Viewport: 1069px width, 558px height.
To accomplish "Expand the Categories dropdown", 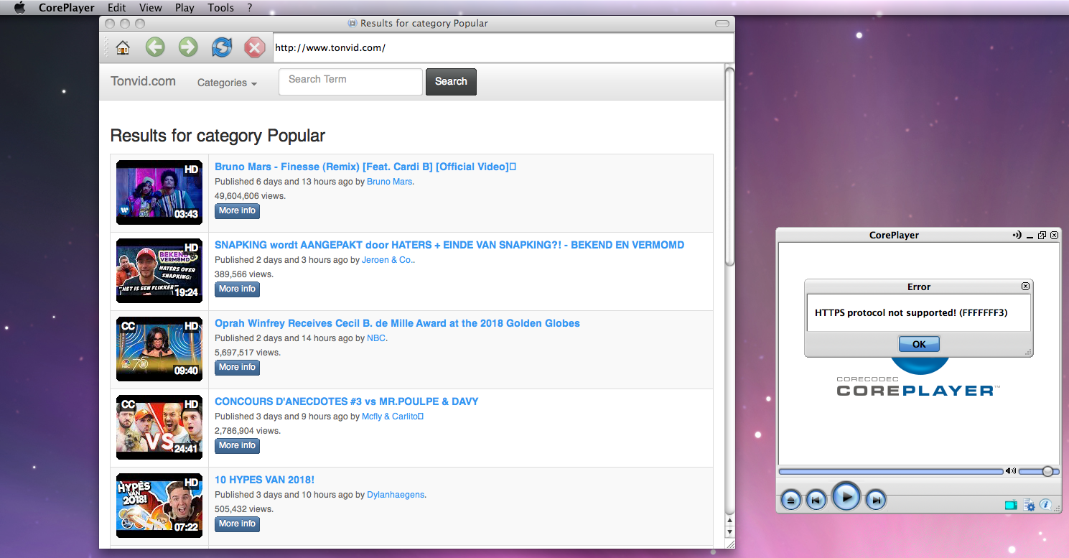I will [x=227, y=83].
